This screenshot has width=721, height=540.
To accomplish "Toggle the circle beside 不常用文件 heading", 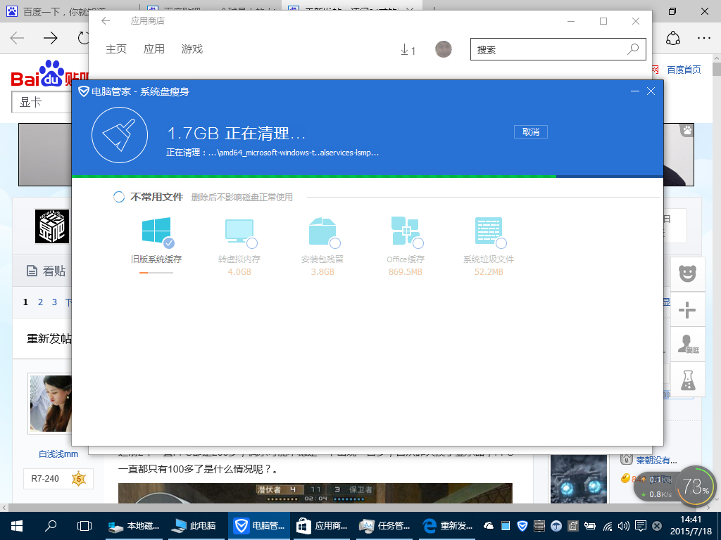I will pos(118,197).
